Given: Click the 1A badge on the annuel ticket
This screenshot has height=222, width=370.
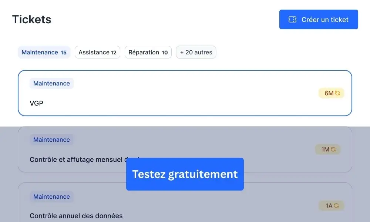Looking at the screenshot, I should [330, 205].
